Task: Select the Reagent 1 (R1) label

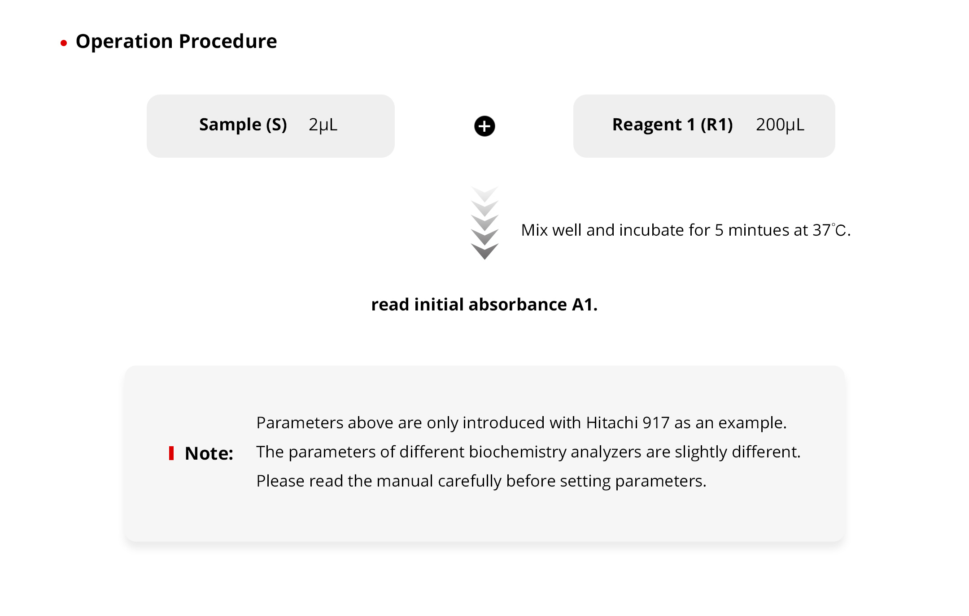Action: tap(672, 125)
